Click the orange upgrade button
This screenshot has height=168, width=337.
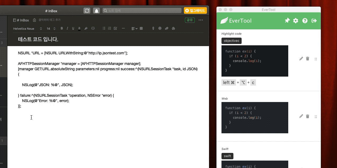[195, 11]
